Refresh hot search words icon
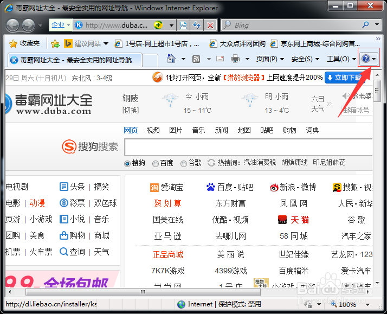 click(x=211, y=163)
